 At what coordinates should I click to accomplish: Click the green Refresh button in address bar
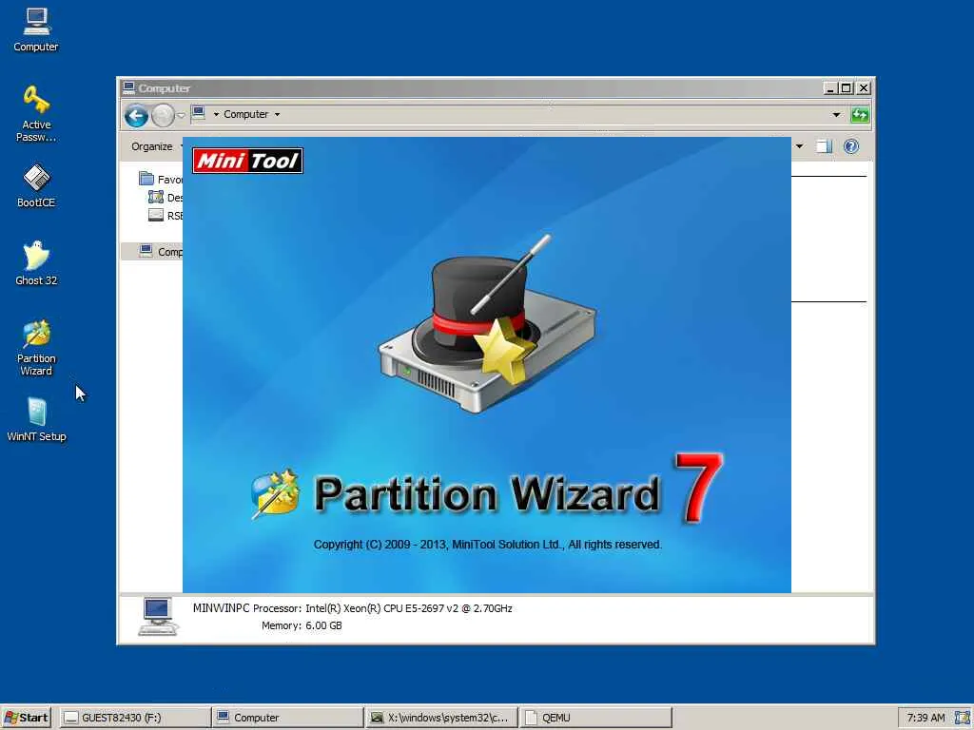point(860,114)
